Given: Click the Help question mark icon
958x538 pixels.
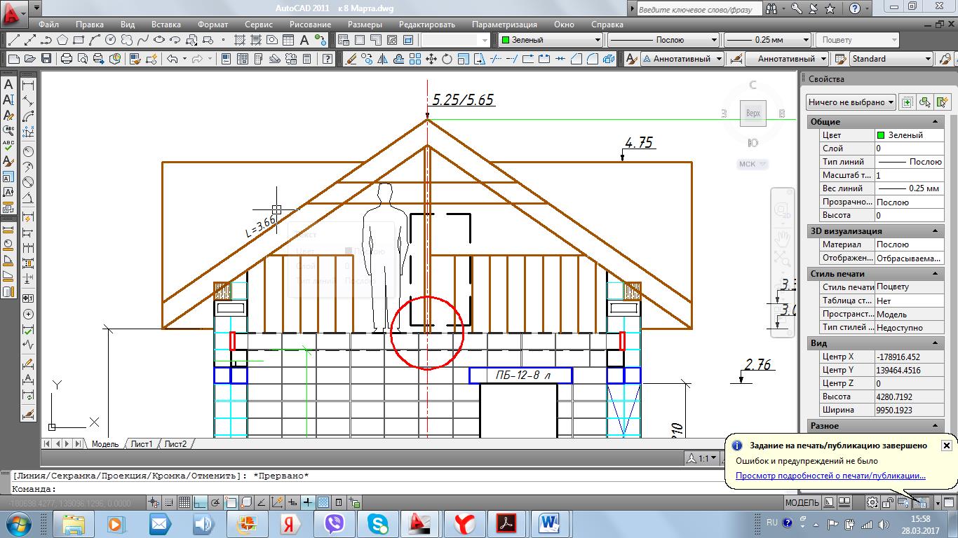Looking at the screenshot, I should tap(328, 59).
